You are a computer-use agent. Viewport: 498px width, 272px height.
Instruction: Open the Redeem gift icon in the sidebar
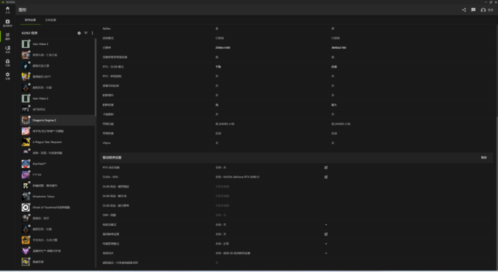point(7,63)
